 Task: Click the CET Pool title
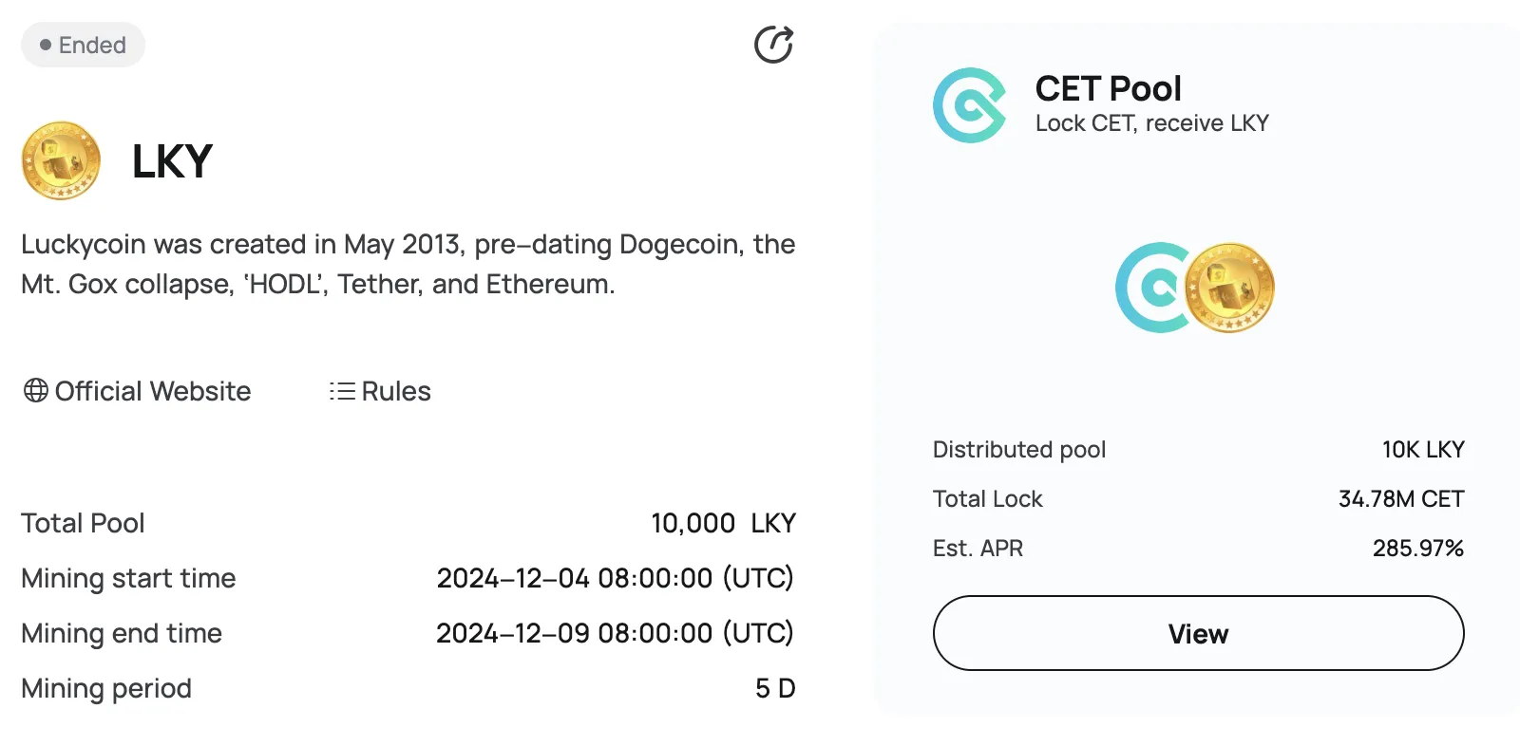[1108, 88]
